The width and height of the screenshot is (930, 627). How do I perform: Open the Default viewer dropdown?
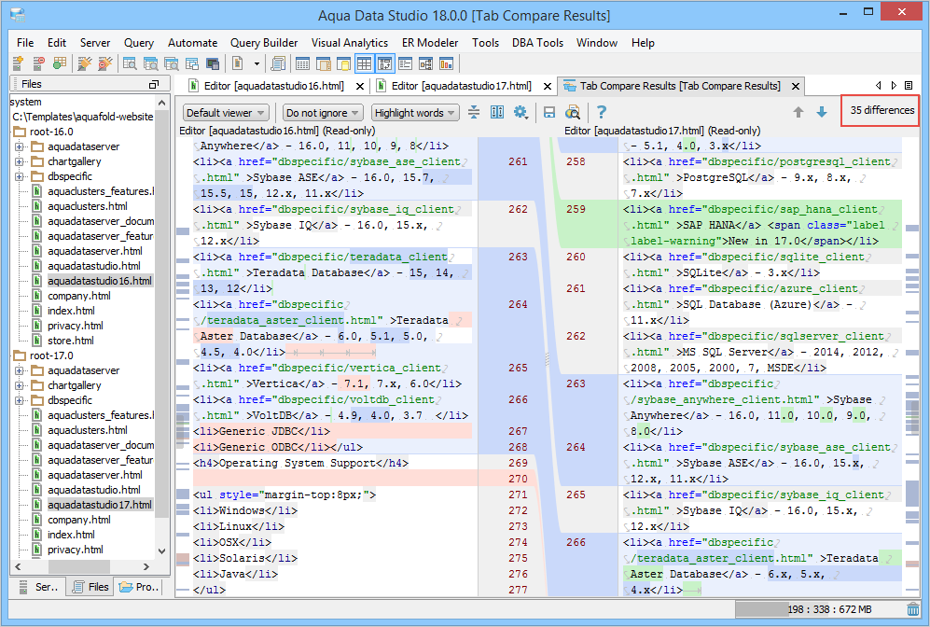[226, 113]
